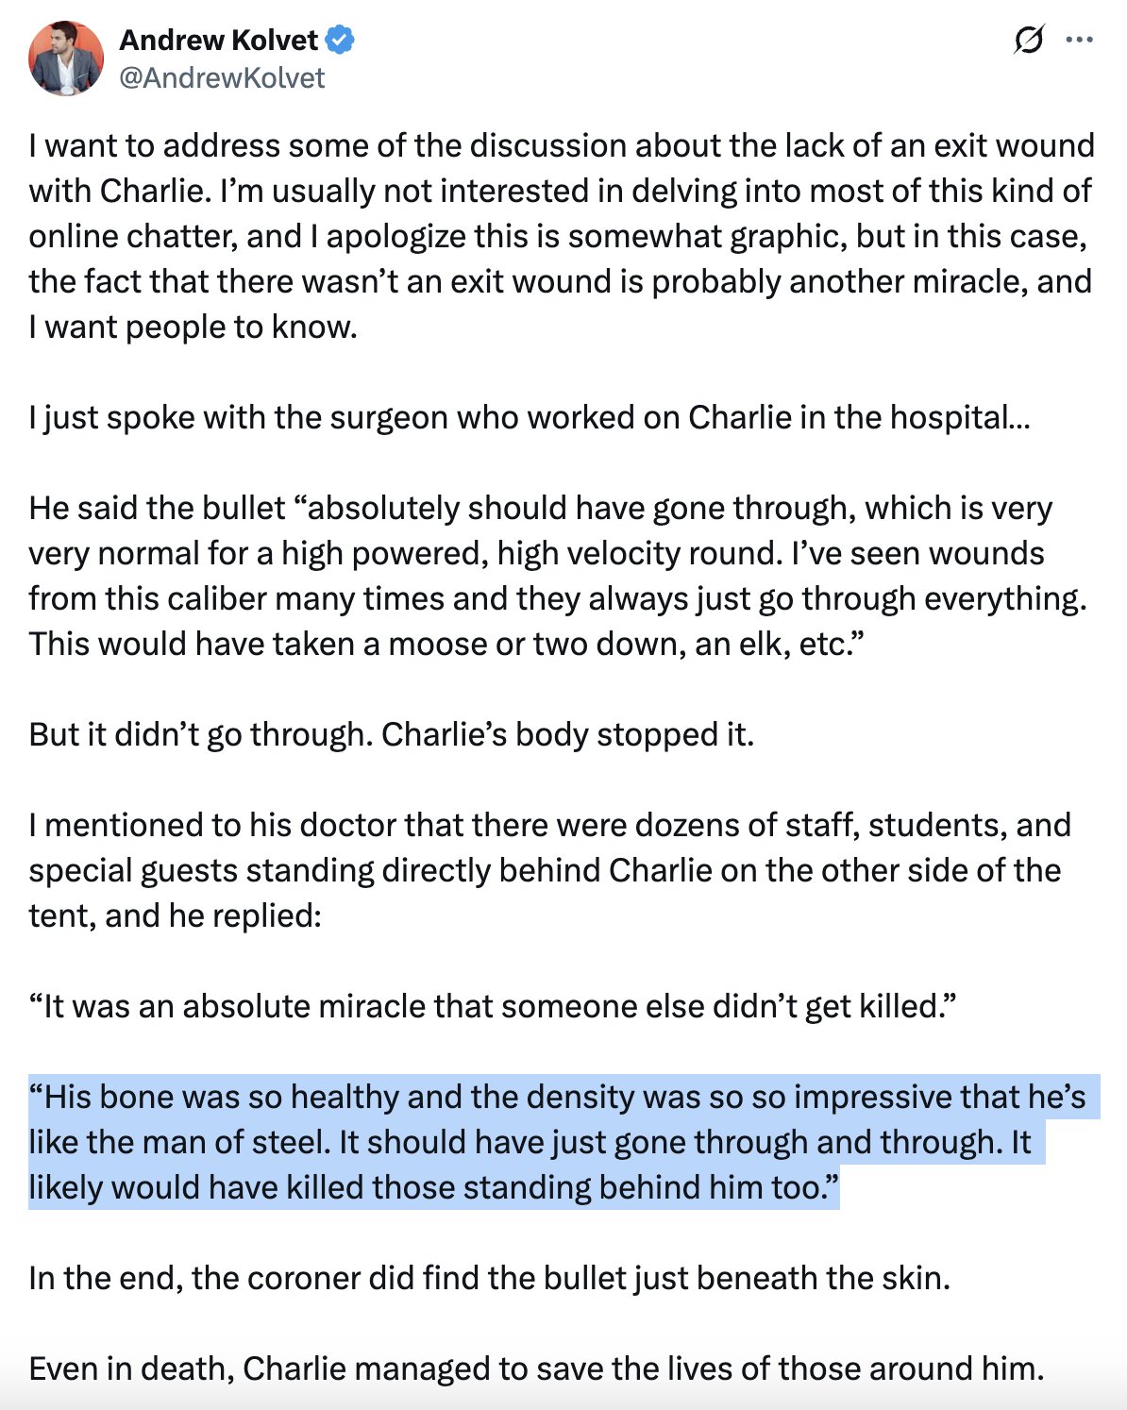
Task: Click the word "moose" in the surgeon quote
Action: point(441,644)
